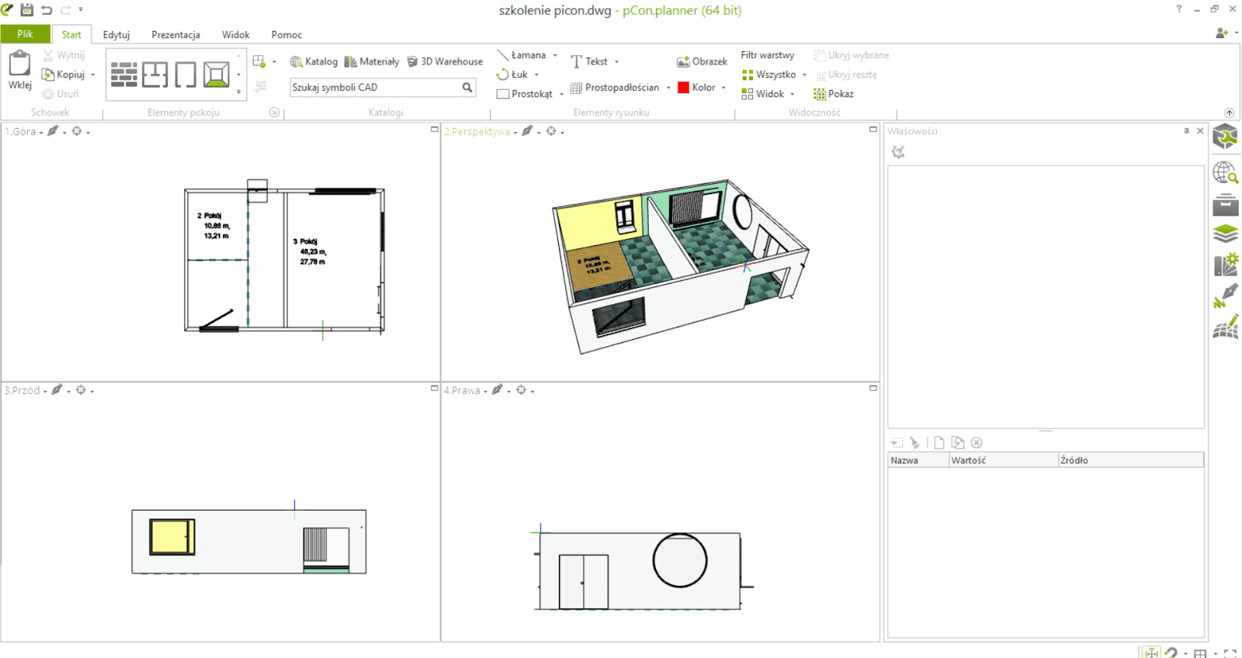Click the Save icon in the quick access toolbar

click(x=27, y=10)
